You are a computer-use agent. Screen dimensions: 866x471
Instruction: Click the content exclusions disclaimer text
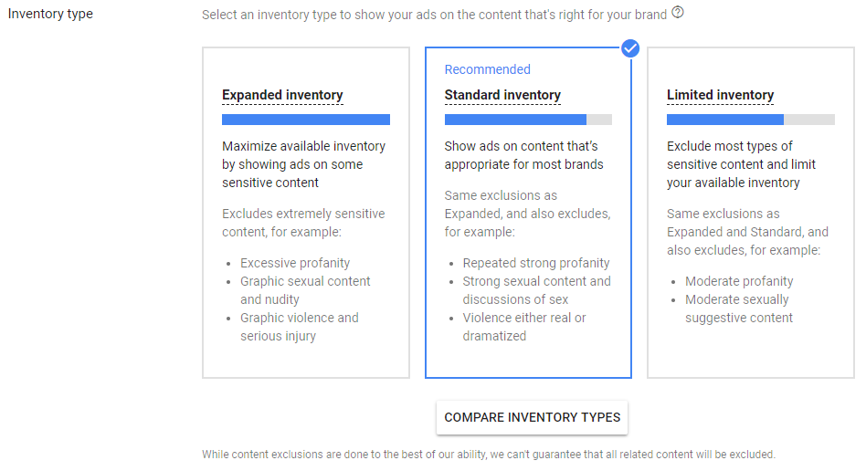click(x=488, y=454)
